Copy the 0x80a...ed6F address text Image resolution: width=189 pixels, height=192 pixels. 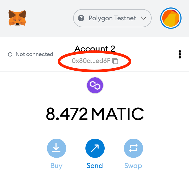91,61
